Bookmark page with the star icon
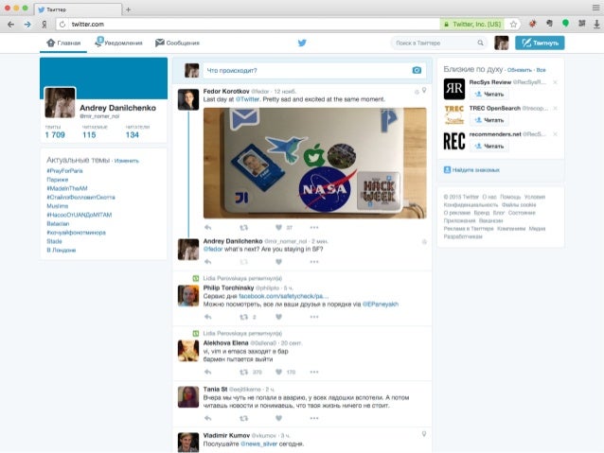The width and height of the screenshot is (604, 453). pos(513,25)
